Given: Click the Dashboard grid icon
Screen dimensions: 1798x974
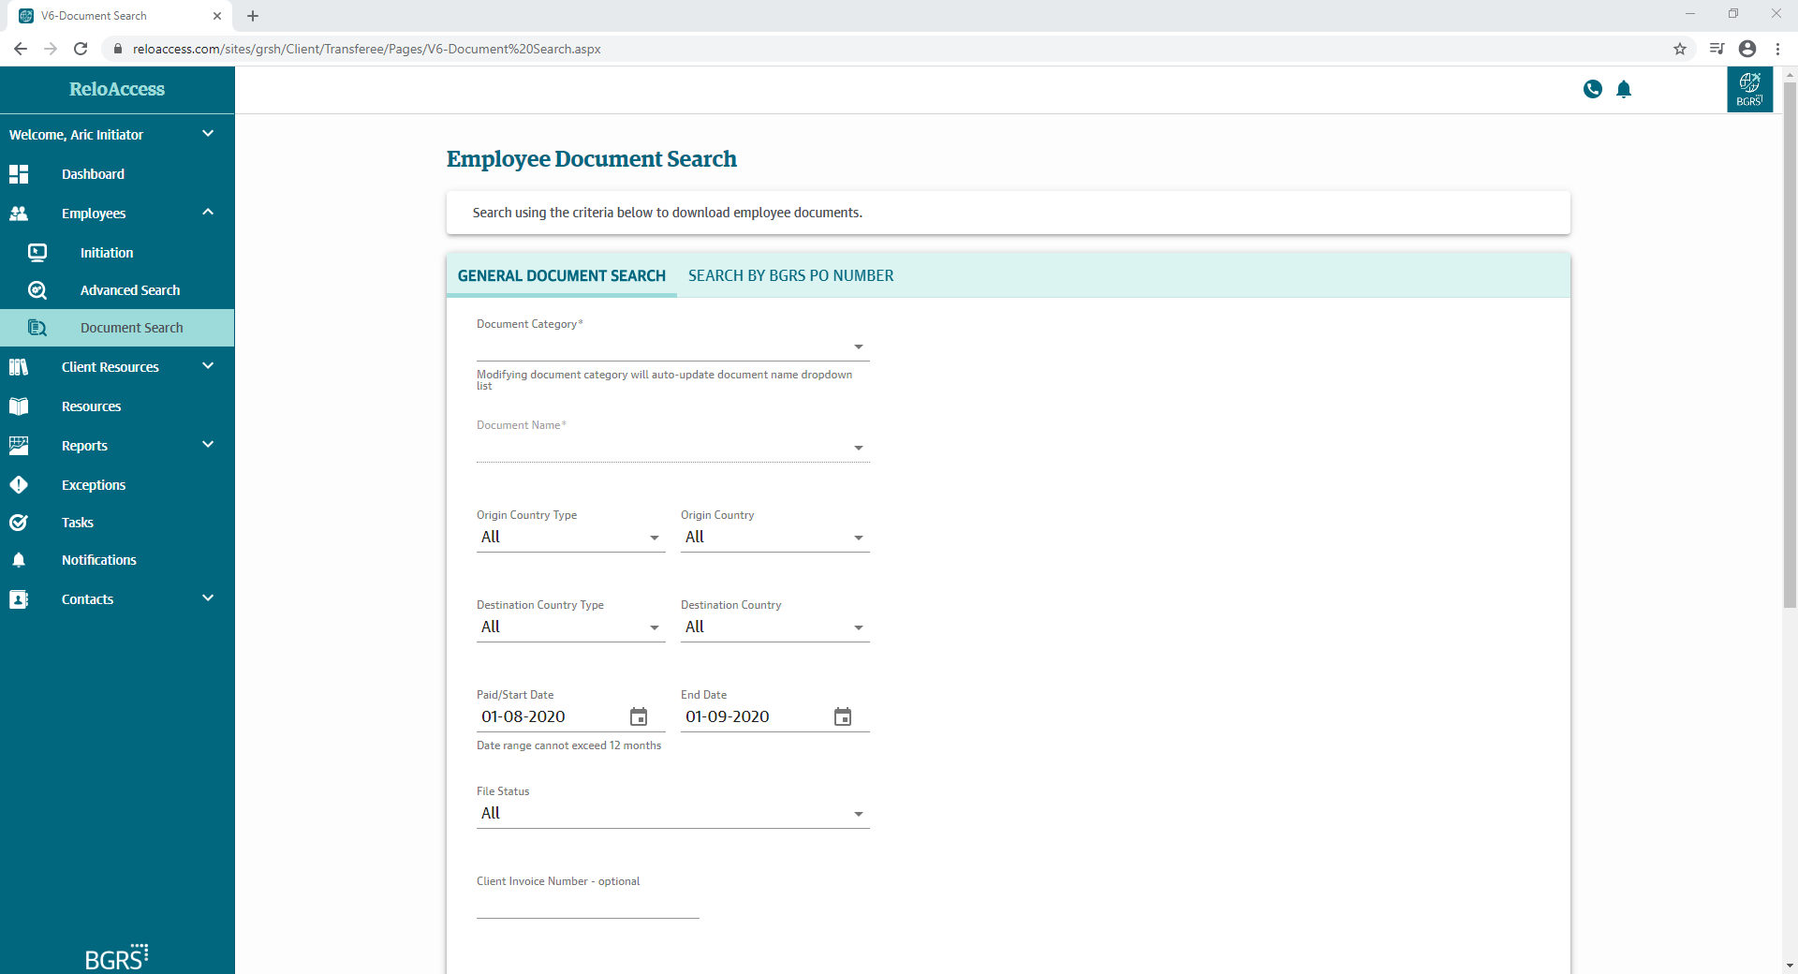Looking at the screenshot, I should (19, 174).
